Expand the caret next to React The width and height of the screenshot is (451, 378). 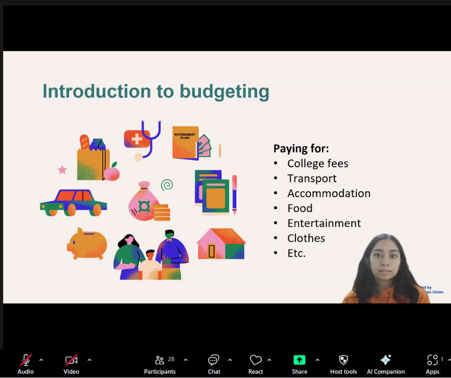pyautogui.click(x=269, y=360)
